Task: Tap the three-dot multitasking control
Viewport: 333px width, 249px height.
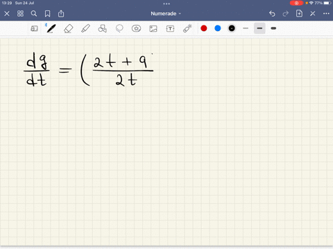Action: pyautogui.click(x=166, y=3)
